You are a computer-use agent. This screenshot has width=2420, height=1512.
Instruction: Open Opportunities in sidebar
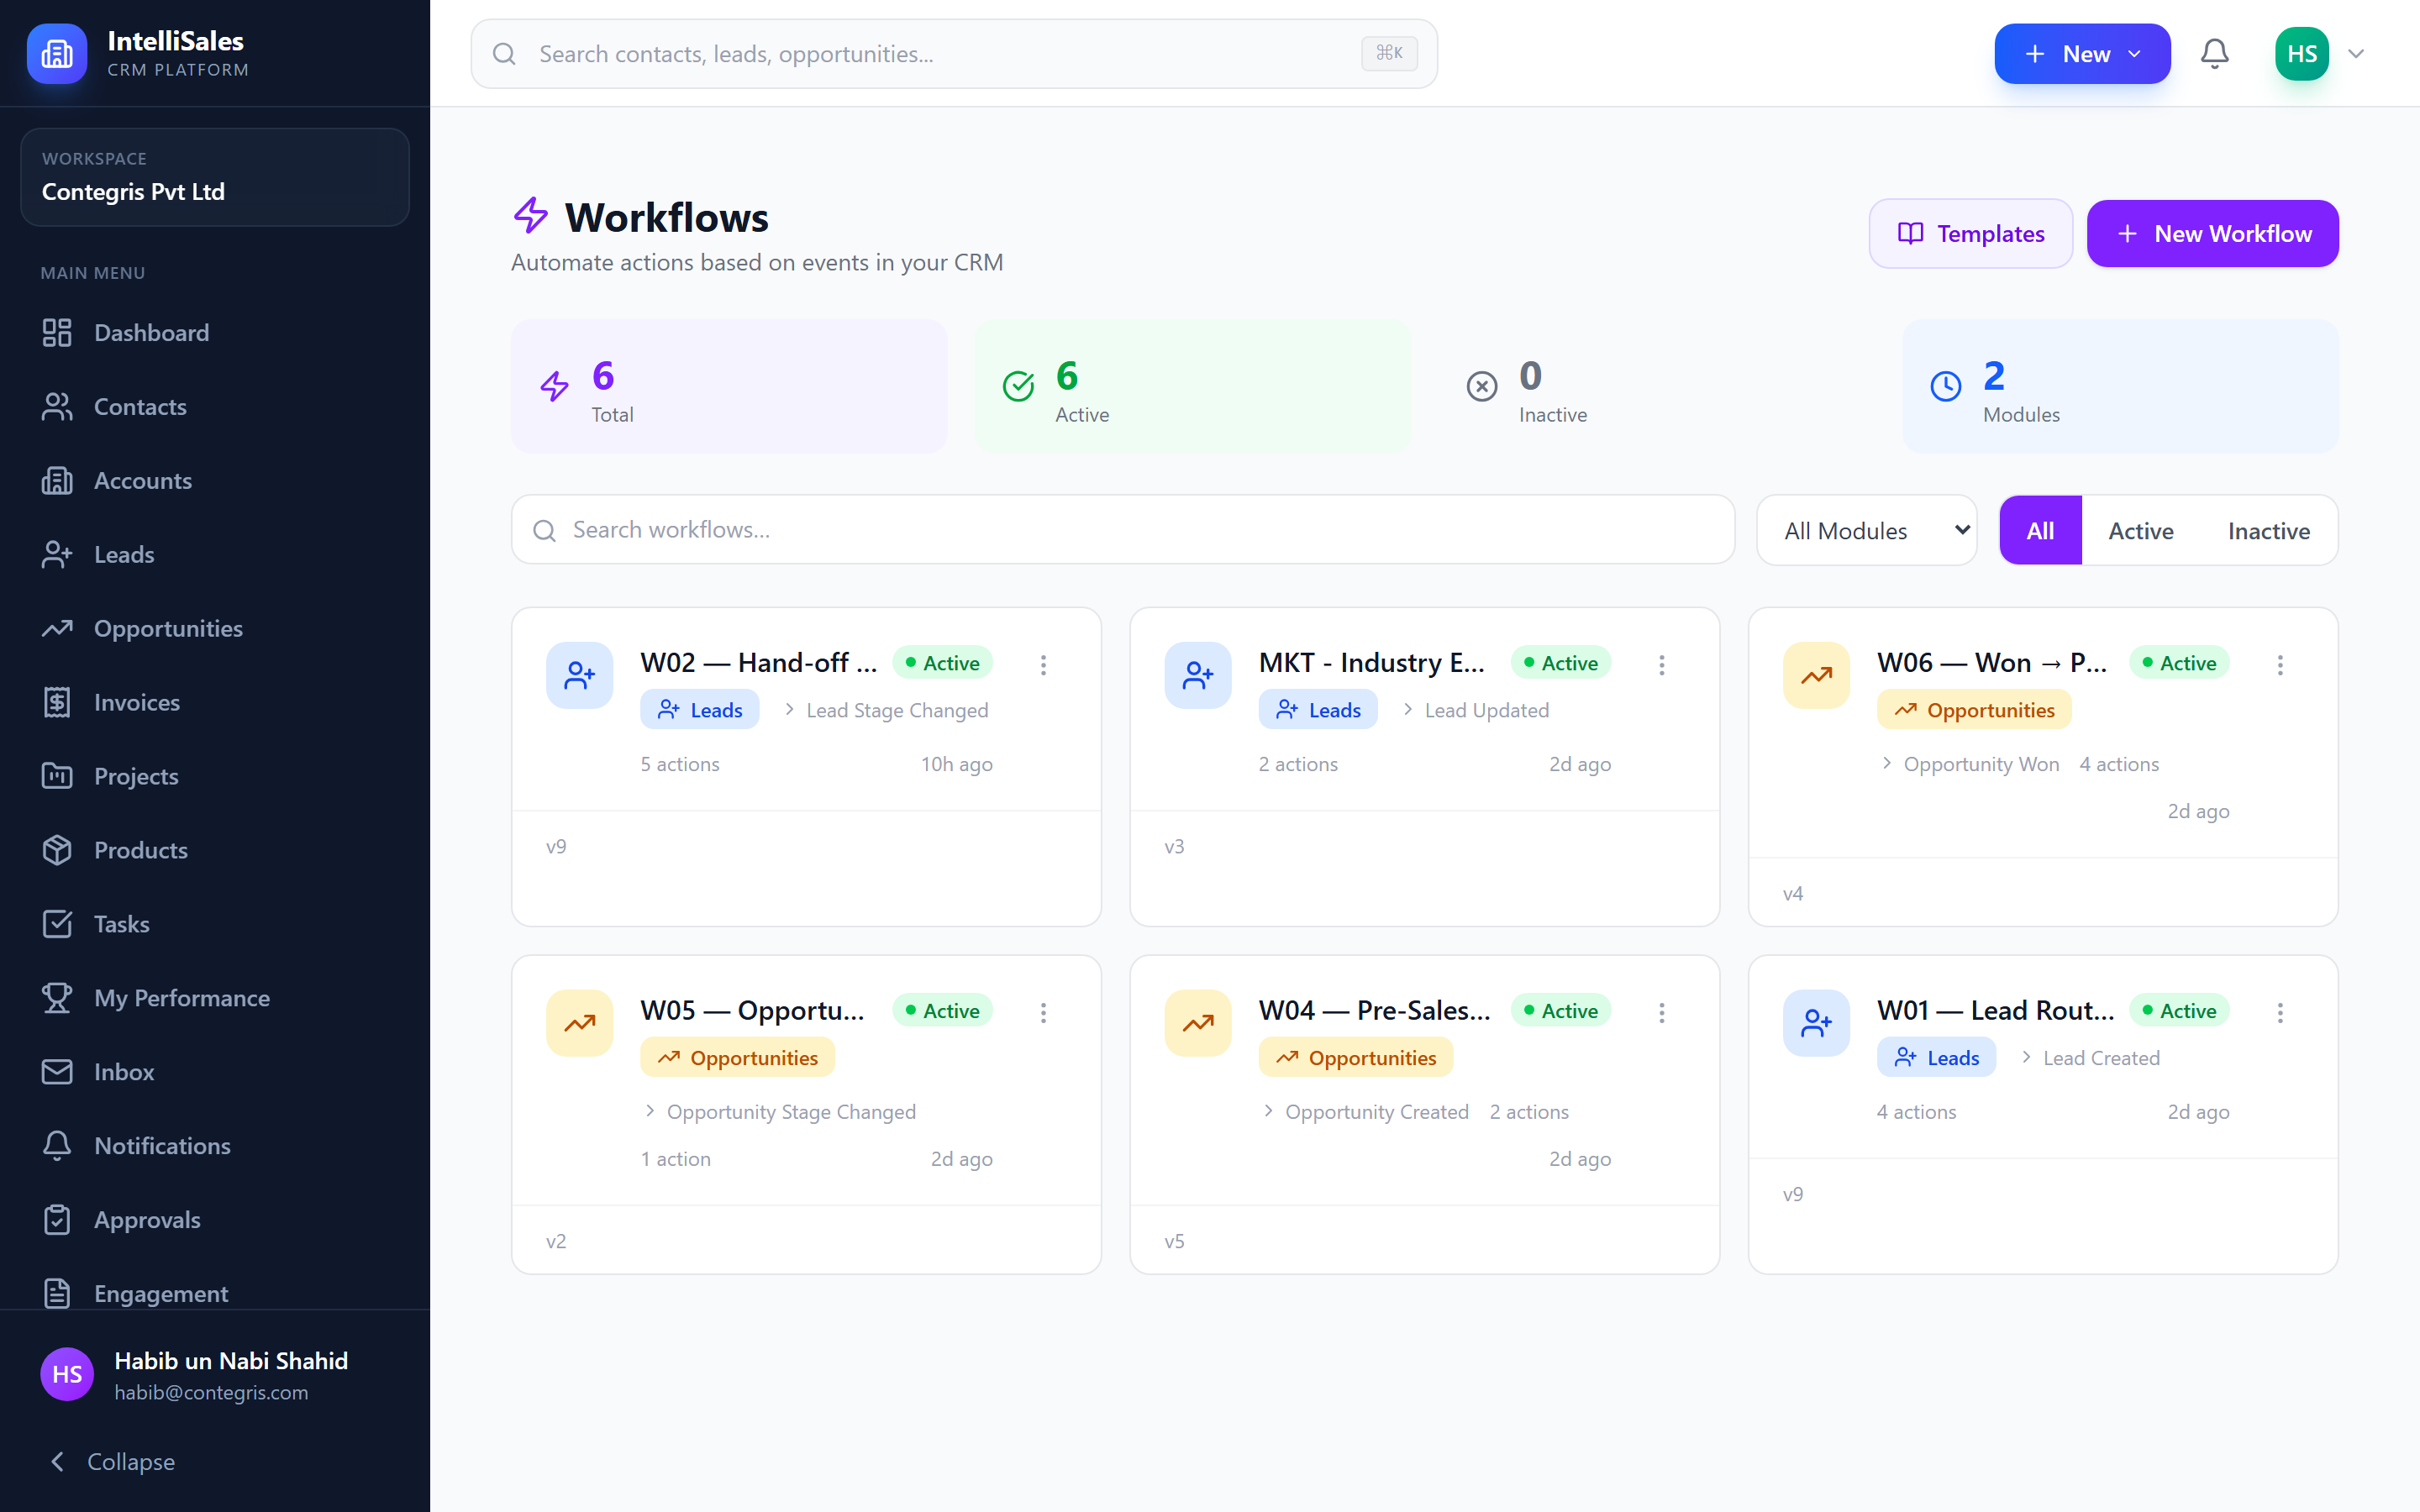pos(215,629)
